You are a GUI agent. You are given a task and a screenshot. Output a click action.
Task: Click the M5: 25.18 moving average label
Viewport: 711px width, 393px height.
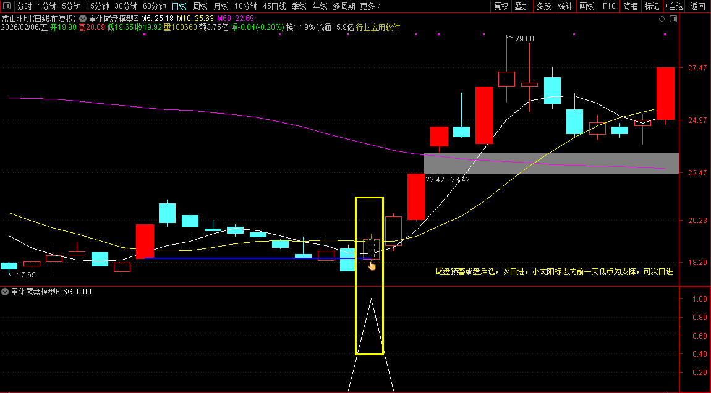[x=157, y=19]
